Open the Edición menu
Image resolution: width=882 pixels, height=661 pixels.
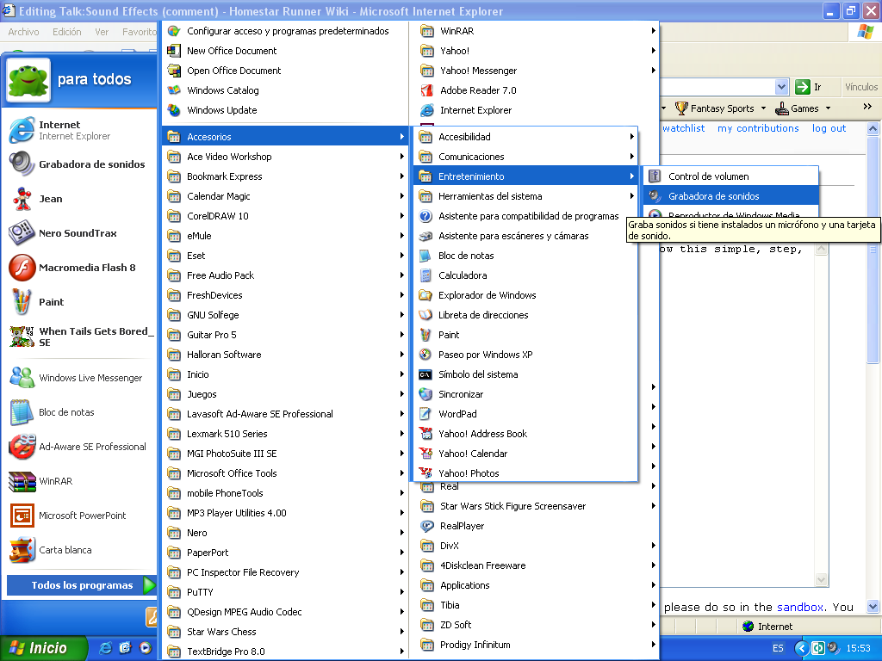pos(67,32)
